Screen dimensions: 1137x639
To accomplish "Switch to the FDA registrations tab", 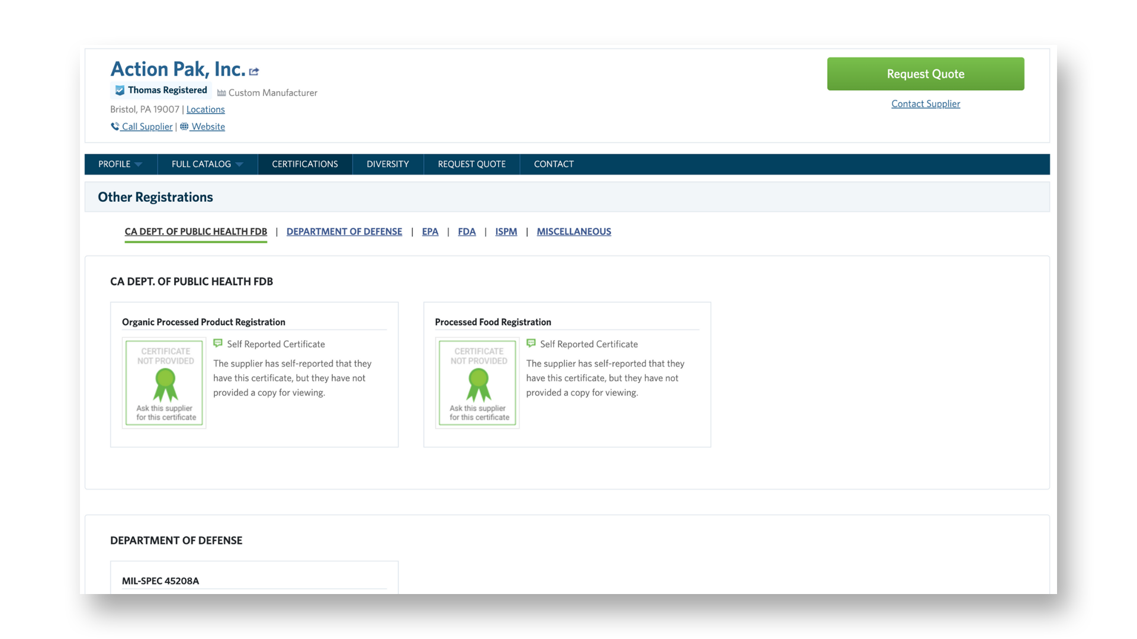I will pos(467,231).
